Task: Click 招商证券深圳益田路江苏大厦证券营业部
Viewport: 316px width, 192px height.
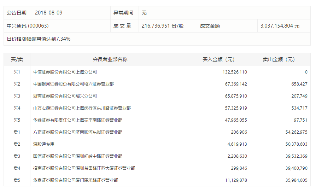Action: pos(84,168)
